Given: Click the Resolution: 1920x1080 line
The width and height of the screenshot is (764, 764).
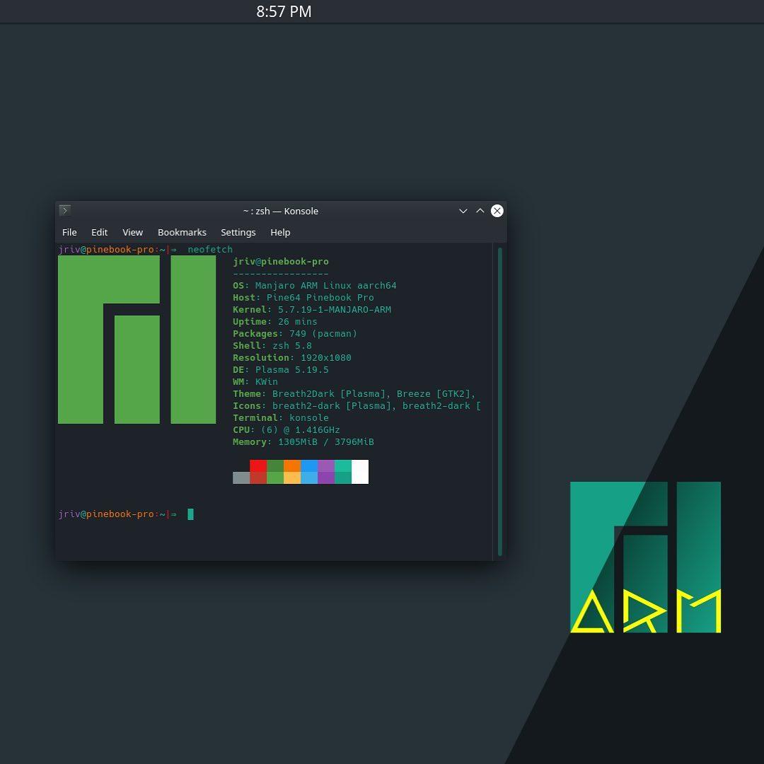Looking at the screenshot, I should tap(292, 358).
